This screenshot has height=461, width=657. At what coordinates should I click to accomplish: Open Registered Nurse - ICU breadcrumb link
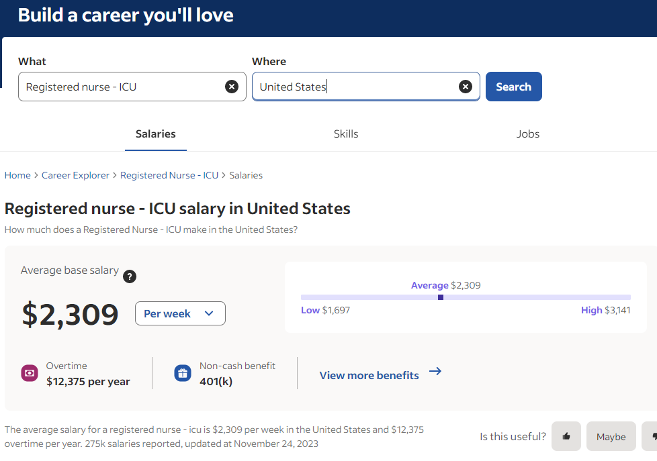[x=169, y=175]
